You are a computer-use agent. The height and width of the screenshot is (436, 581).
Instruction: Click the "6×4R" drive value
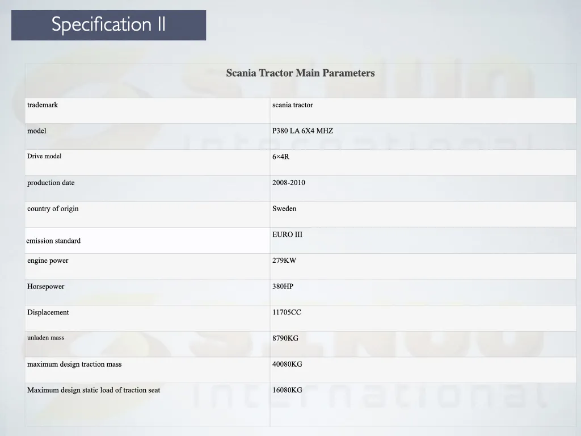(x=281, y=157)
